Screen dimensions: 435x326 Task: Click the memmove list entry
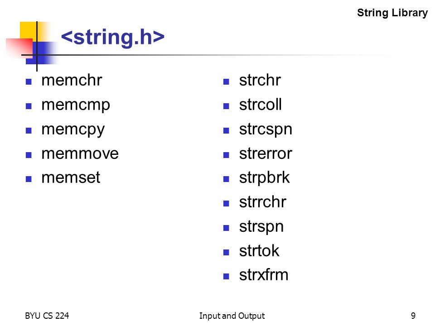80,154
